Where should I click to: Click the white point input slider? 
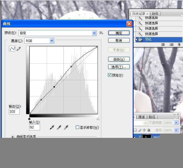point(98,119)
